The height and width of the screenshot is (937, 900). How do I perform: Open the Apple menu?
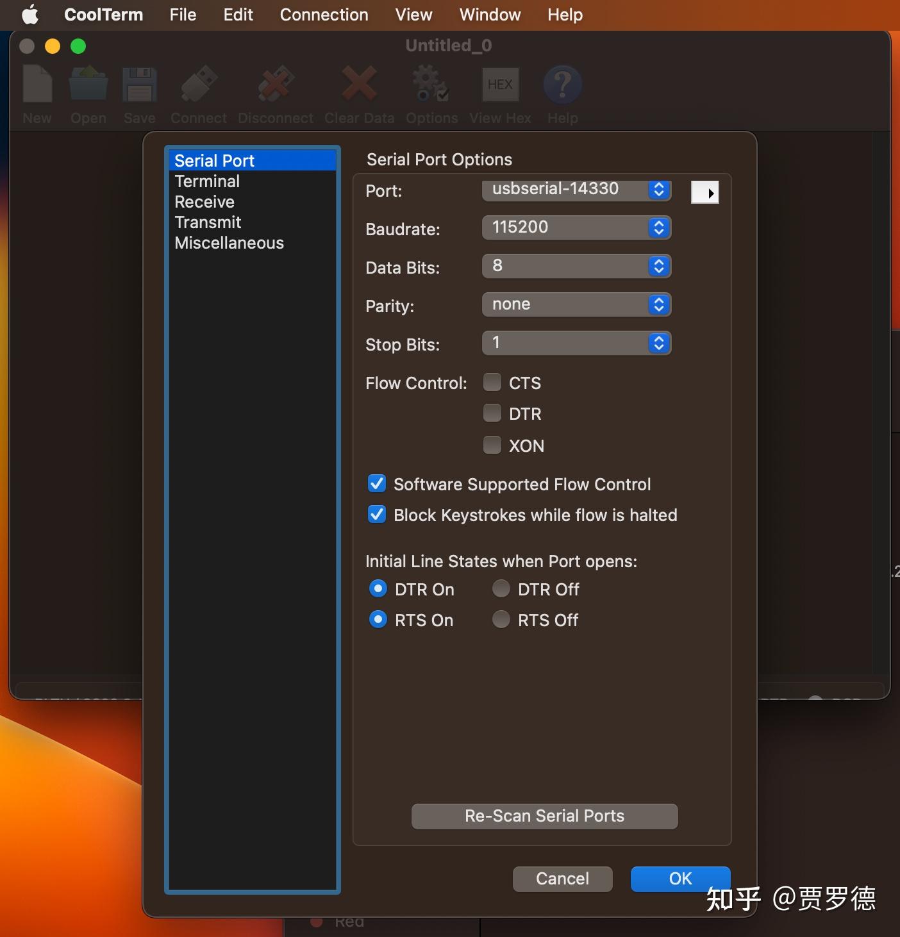pyautogui.click(x=30, y=15)
